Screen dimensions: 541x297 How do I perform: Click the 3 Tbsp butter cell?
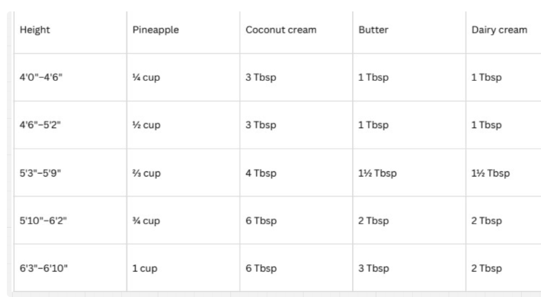tap(409, 267)
